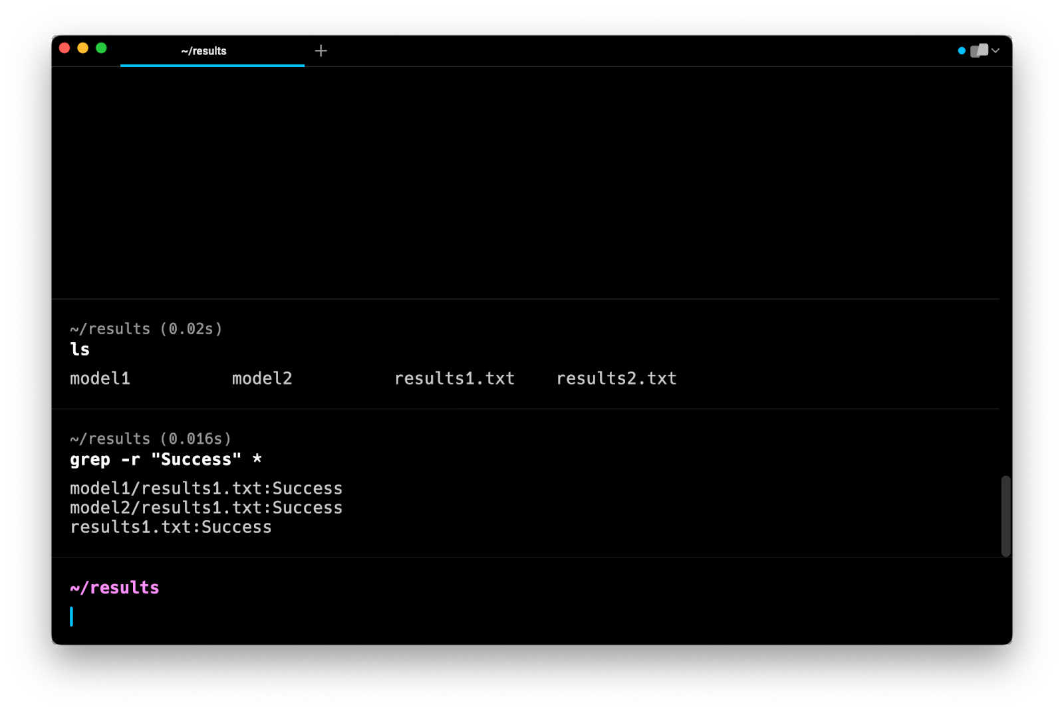Image resolution: width=1064 pixels, height=713 pixels.
Task: Minimize the window using the yellow button
Action: (x=83, y=49)
